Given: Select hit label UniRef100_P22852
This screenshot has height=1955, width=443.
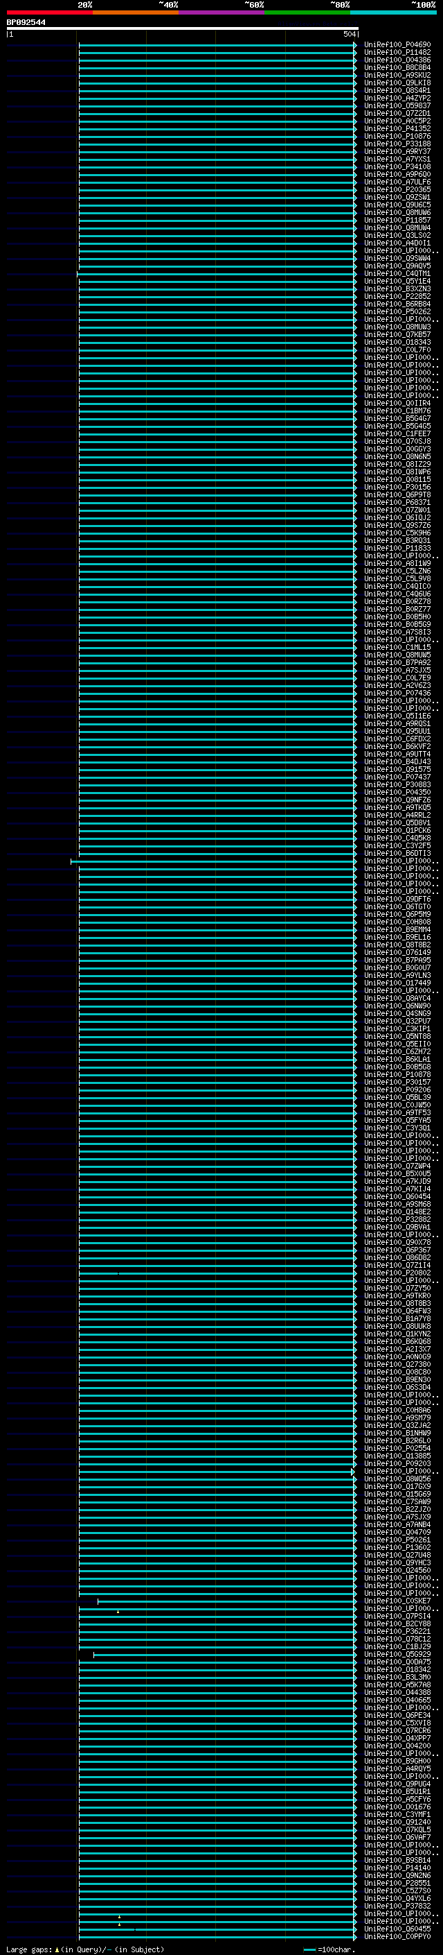Looking at the screenshot, I should point(397,296).
